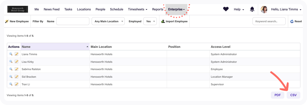
Task: Open notifications bell icon
Action: pyautogui.click(x=252, y=9)
